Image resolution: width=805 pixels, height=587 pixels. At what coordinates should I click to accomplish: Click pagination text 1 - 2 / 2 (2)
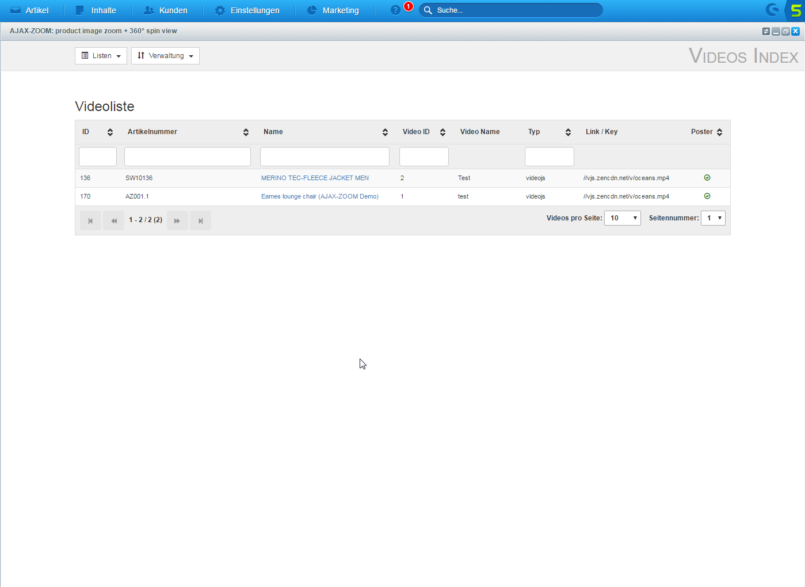(146, 220)
